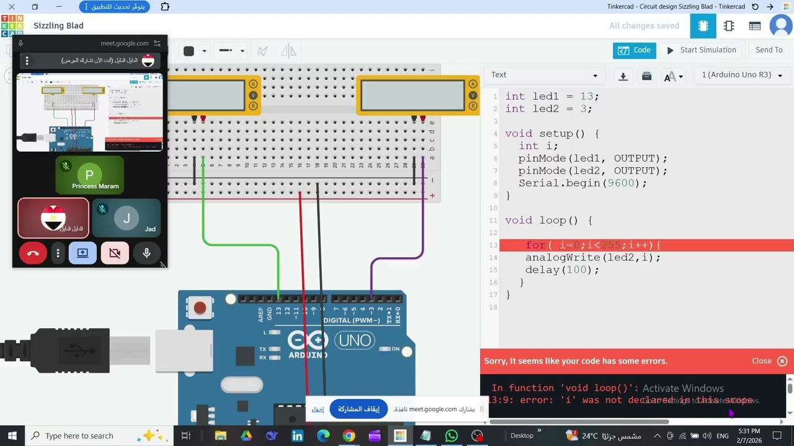Screen dimensions: 794x446
Task: Click the Rotate tool icon
Action: click(x=262, y=51)
